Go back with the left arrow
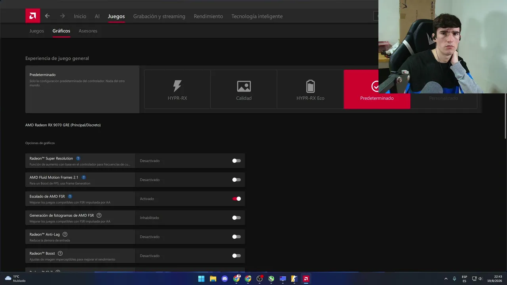The height and width of the screenshot is (285, 507). 48,16
